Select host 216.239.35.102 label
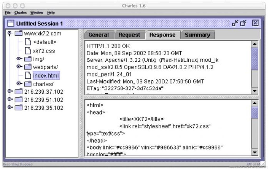 coord(44,108)
